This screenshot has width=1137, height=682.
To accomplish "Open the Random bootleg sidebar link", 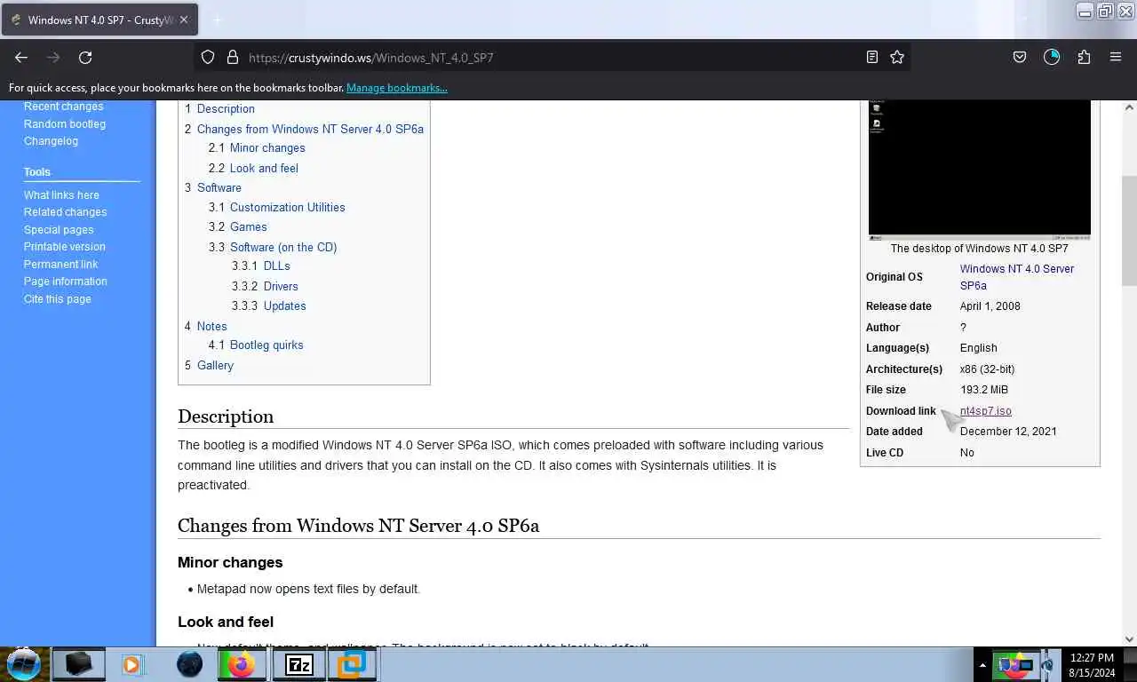I will [x=65, y=124].
